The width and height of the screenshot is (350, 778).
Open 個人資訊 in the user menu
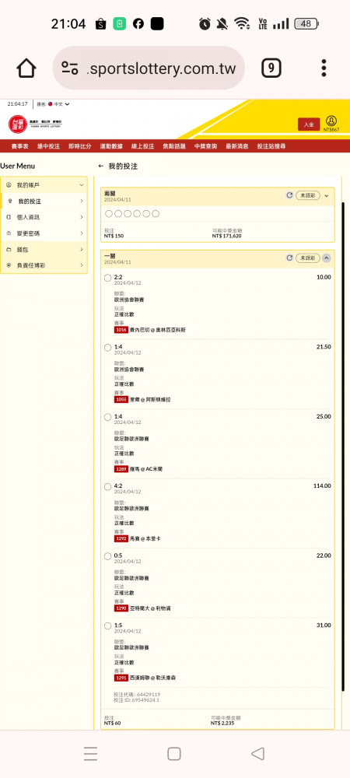click(44, 217)
